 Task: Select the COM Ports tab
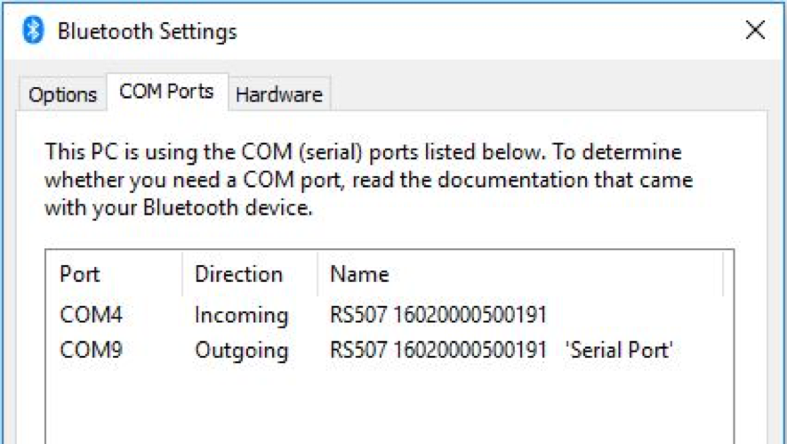coord(166,92)
